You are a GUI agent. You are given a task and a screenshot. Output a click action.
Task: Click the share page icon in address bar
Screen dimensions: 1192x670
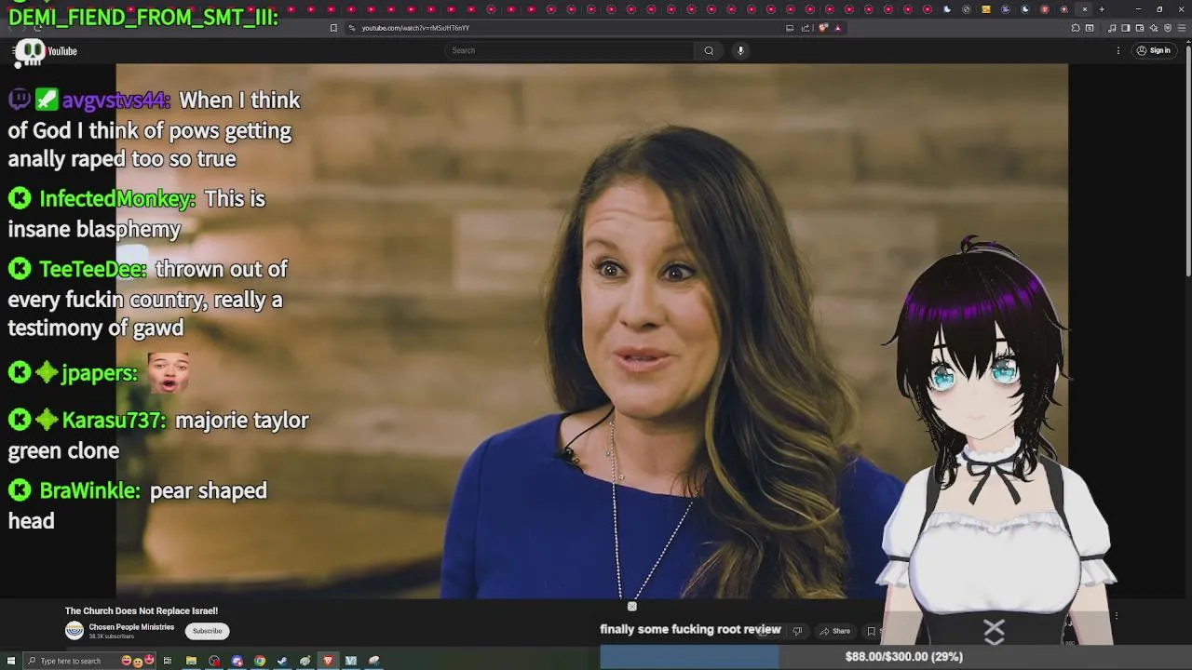[x=806, y=28]
